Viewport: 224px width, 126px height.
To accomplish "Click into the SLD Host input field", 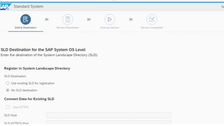I will click(x=109, y=115).
